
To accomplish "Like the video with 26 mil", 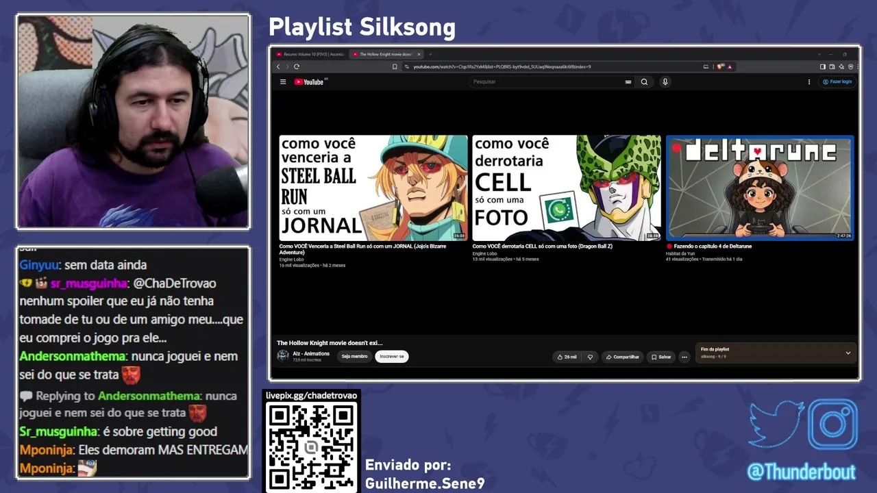I will click(567, 357).
